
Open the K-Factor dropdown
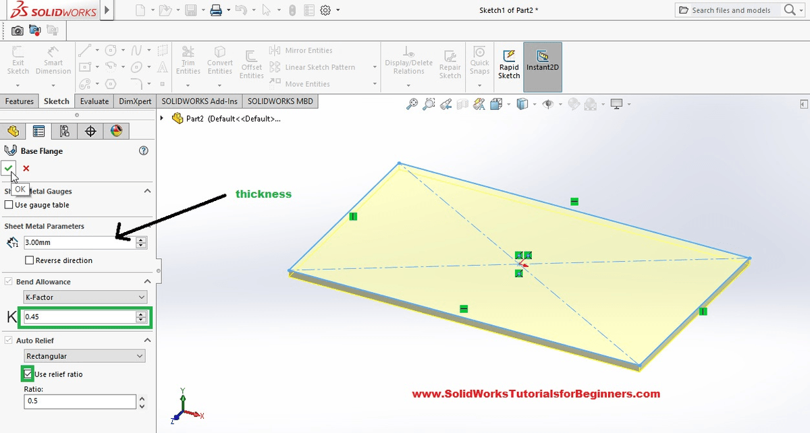pos(84,297)
